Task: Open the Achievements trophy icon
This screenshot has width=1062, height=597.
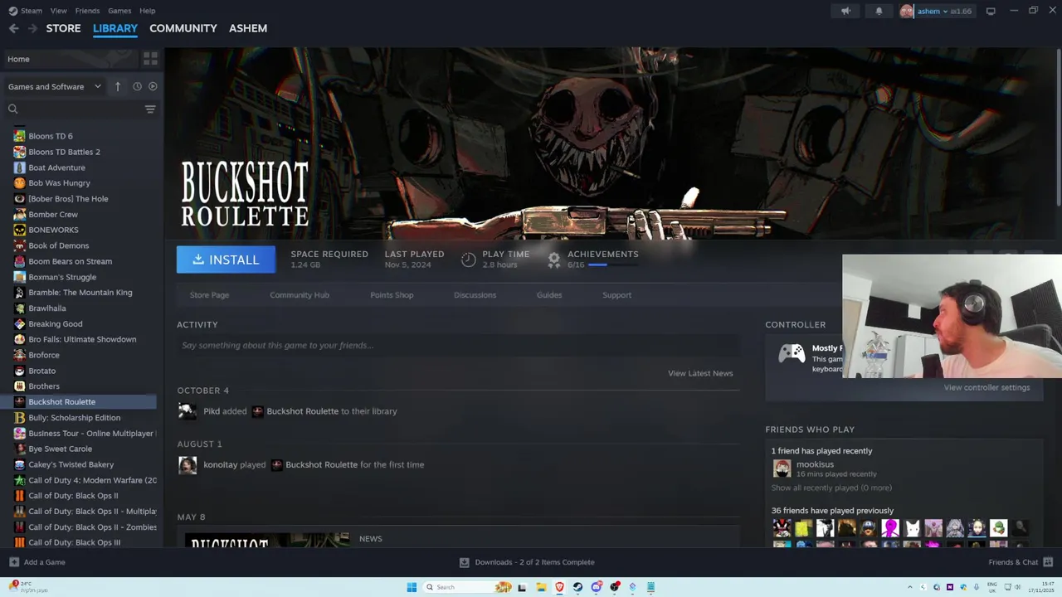Action: point(554,260)
